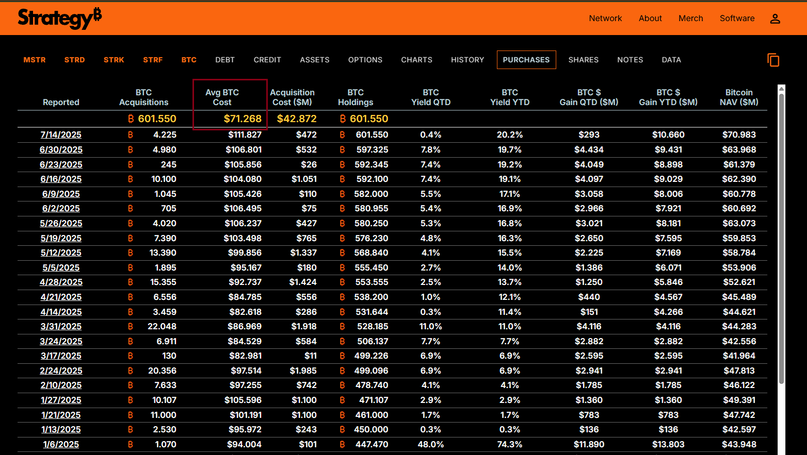807x455 pixels.
Task: Click the Bitcoin NAV column header
Action: 738,97
